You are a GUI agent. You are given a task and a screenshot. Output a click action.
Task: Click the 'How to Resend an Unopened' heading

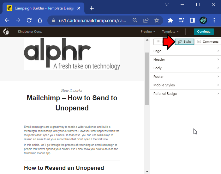(x=64, y=168)
